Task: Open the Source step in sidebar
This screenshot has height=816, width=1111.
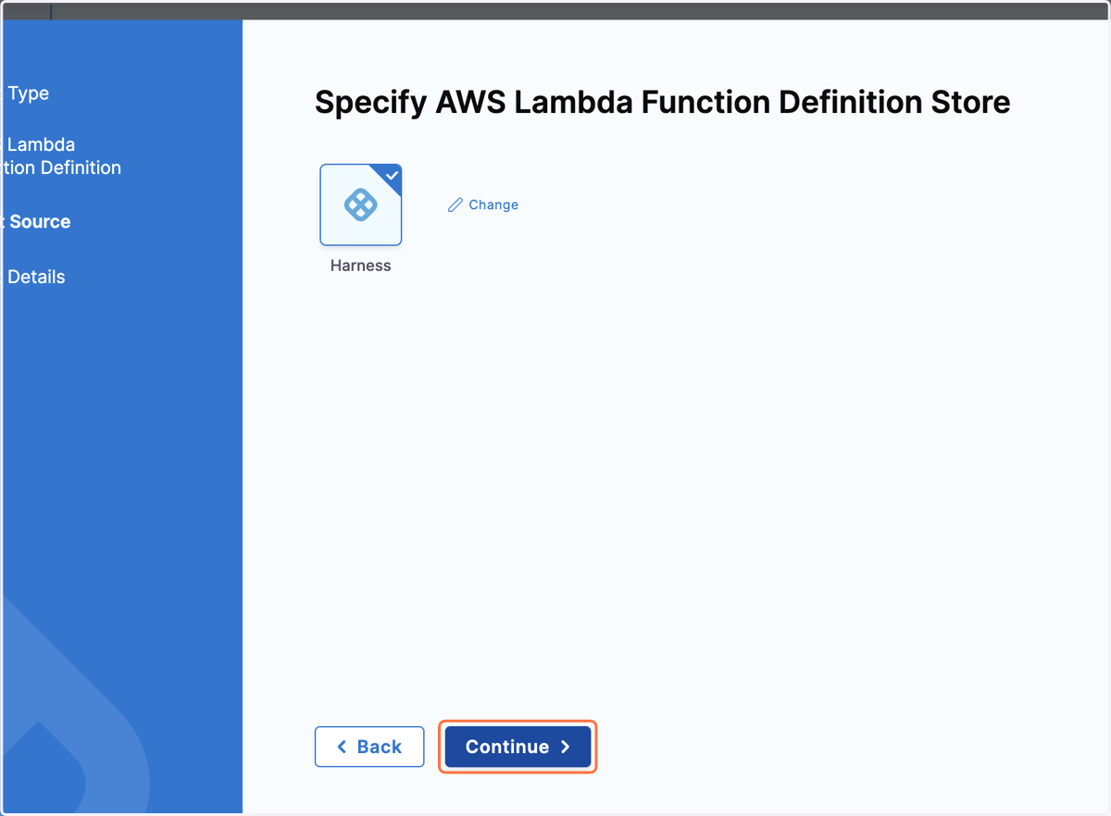Action: click(x=37, y=222)
